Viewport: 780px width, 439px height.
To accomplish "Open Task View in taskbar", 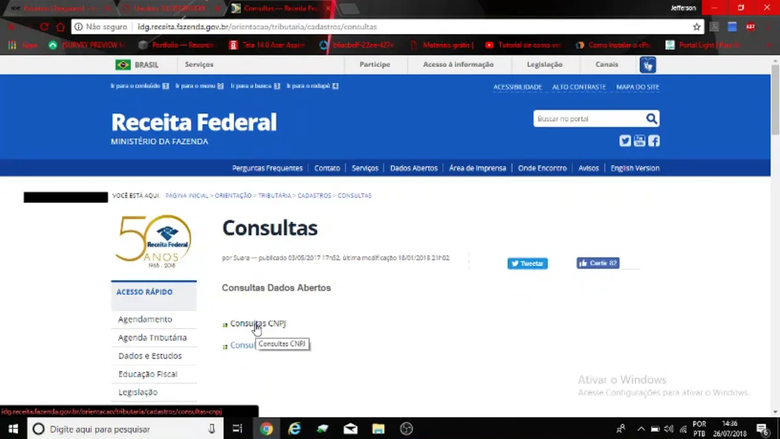I will [238, 429].
